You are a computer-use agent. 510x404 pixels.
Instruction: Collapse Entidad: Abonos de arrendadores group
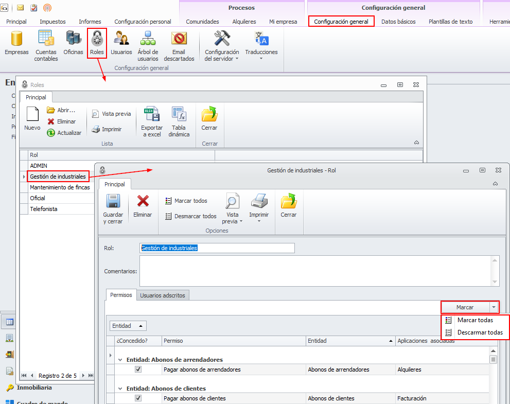tap(120, 360)
